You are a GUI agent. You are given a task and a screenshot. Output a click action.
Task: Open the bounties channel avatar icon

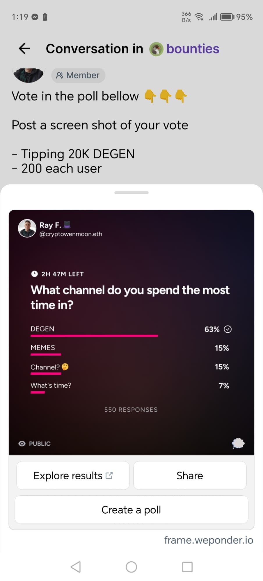pyautogui.click(x=156, y=49)
